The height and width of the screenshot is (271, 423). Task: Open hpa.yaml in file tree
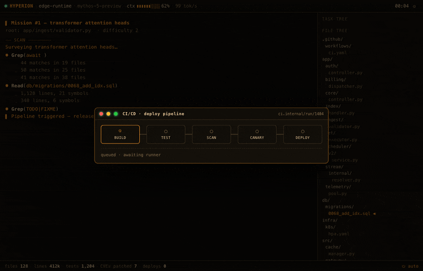point(338,234)
